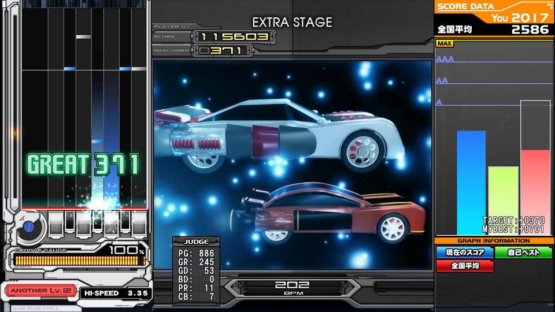Click the white car in the video

click(x=280, y=135)
